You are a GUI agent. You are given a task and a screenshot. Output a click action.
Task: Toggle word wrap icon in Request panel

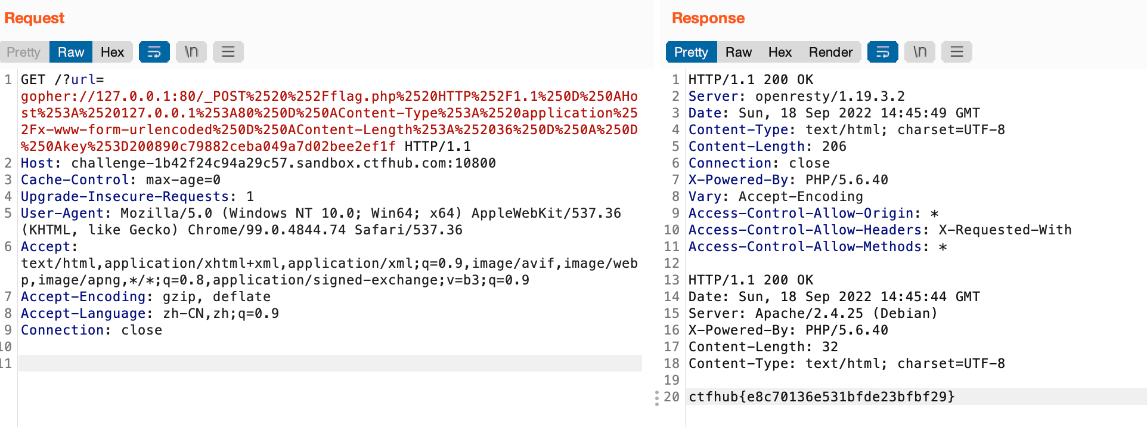click(154, 52)
